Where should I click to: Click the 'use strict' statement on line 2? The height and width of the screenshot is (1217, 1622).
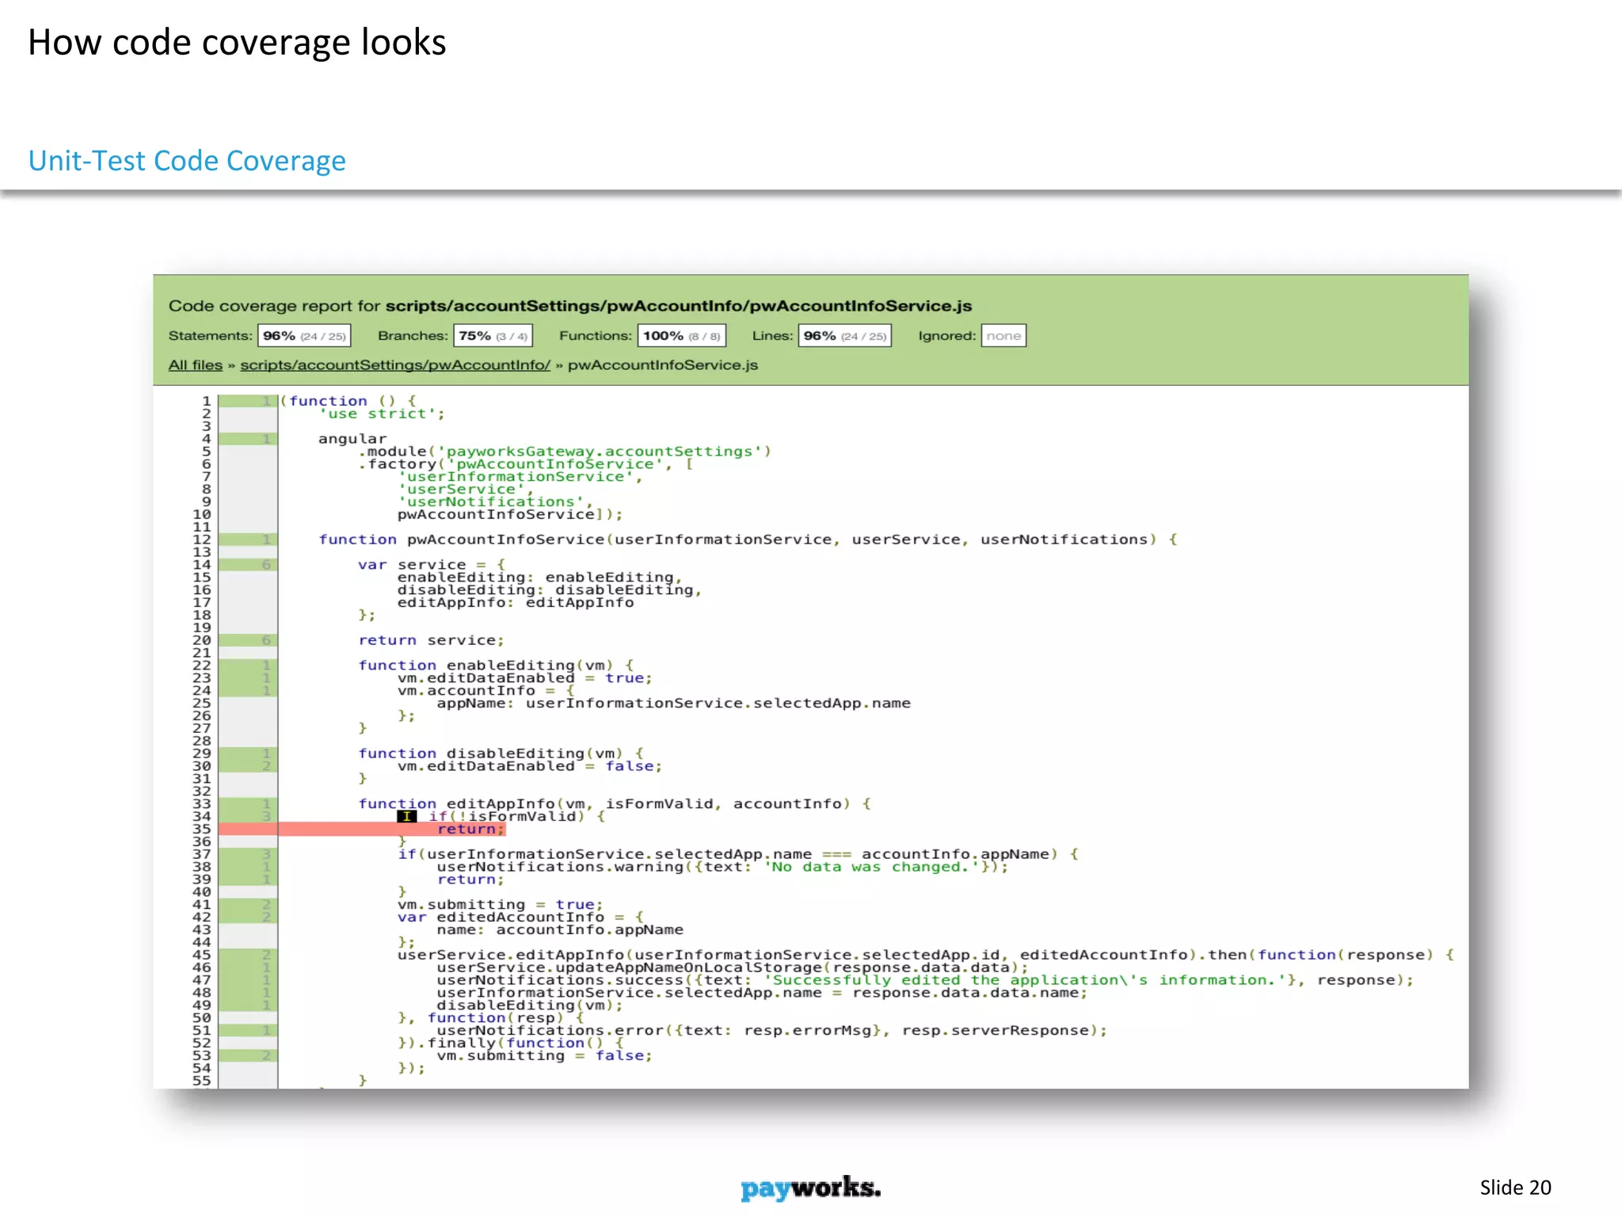pos(382,414)
